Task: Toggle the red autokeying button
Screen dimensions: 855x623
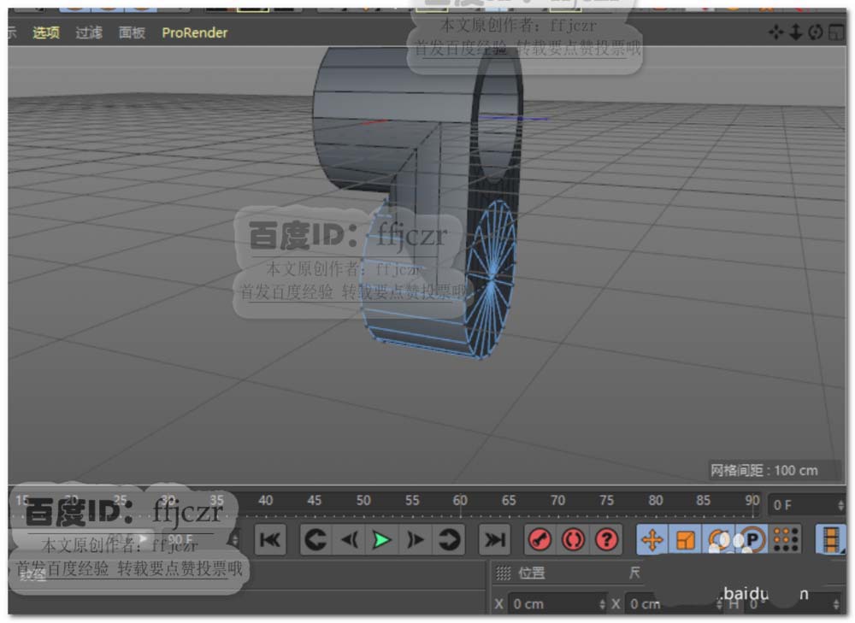Action: (573, 539)
